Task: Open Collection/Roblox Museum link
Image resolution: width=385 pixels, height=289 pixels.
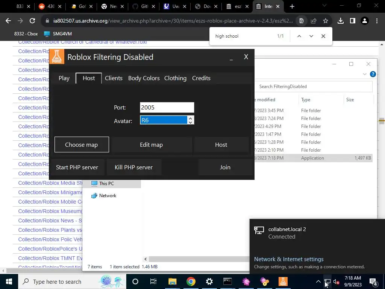Action: point(50,211)
